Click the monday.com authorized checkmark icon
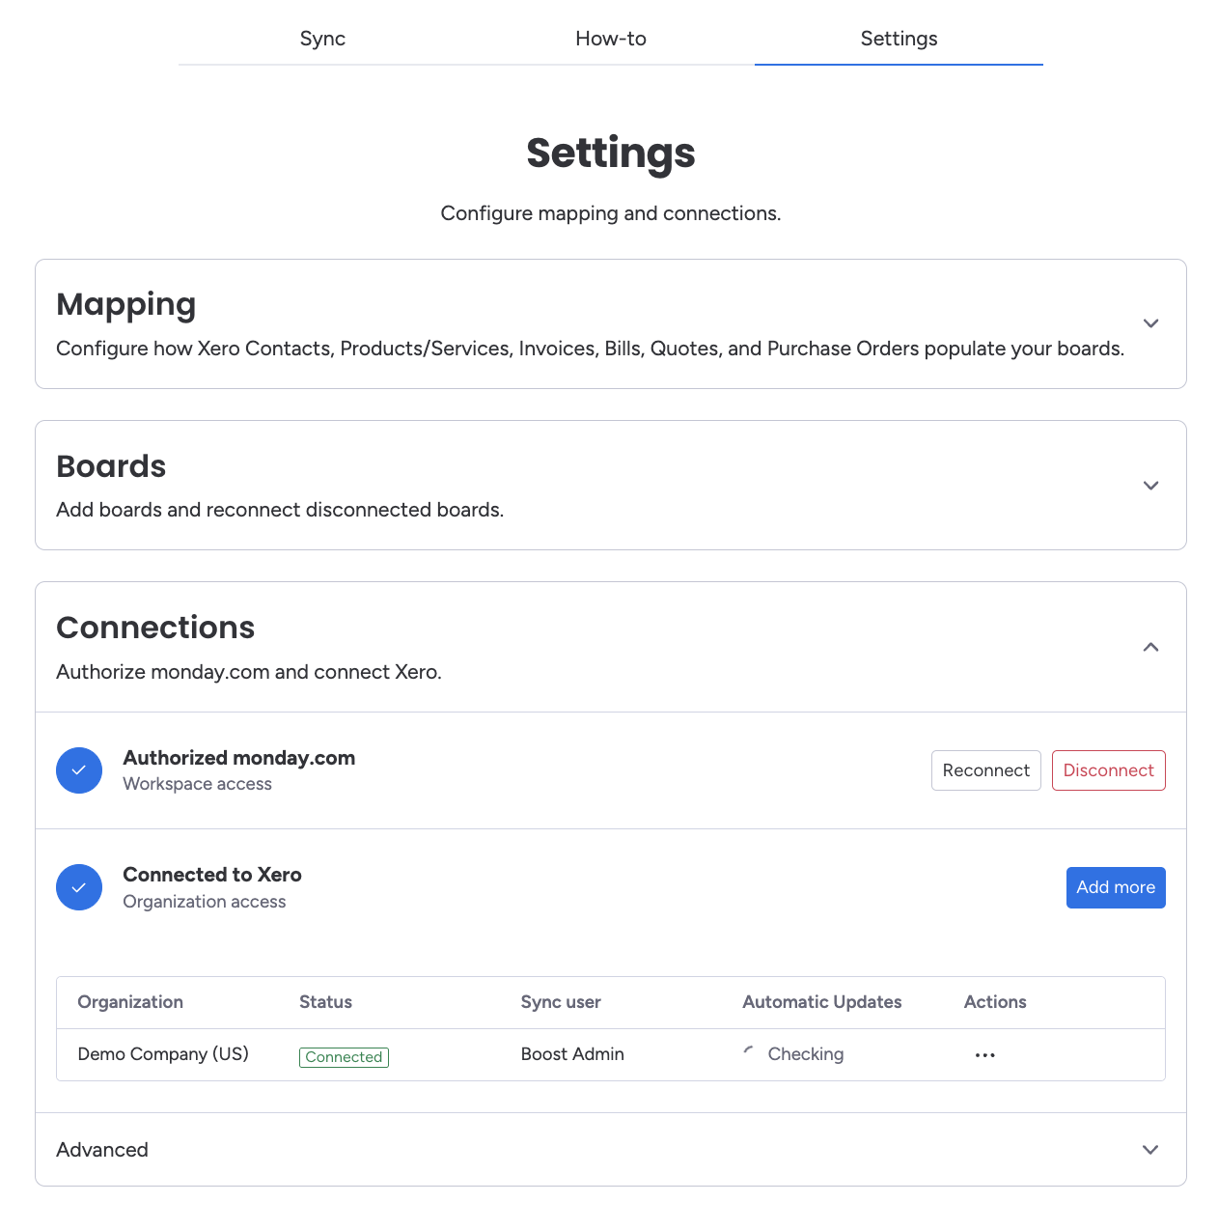Viewport: 1218px width, 1230px height. pos(79,770)
